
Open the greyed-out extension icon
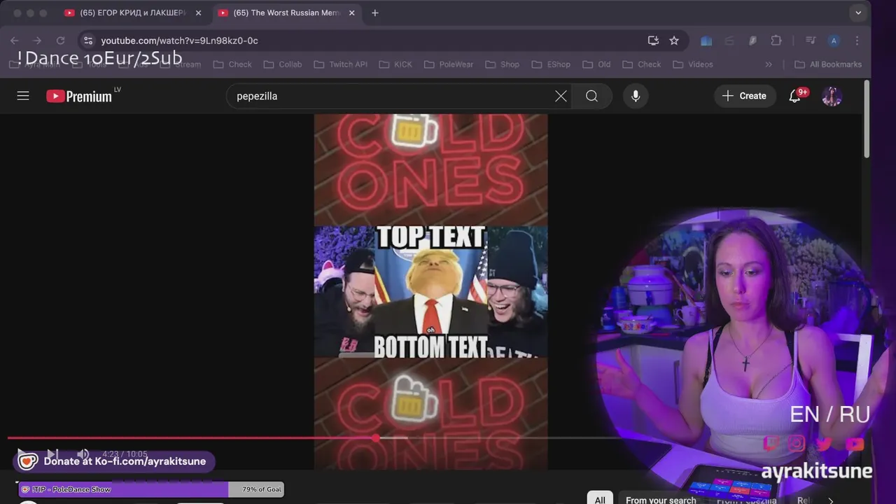click(729, 41)
